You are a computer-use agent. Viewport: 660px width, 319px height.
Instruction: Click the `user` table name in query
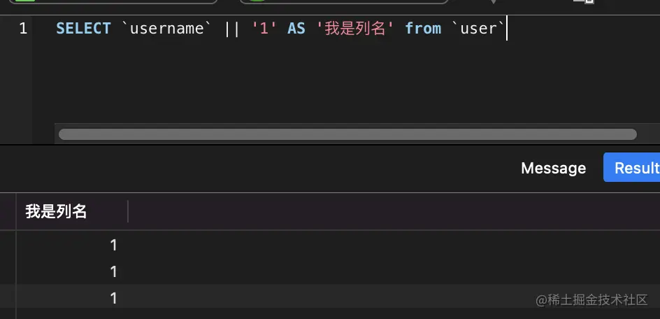pos(478,29)
